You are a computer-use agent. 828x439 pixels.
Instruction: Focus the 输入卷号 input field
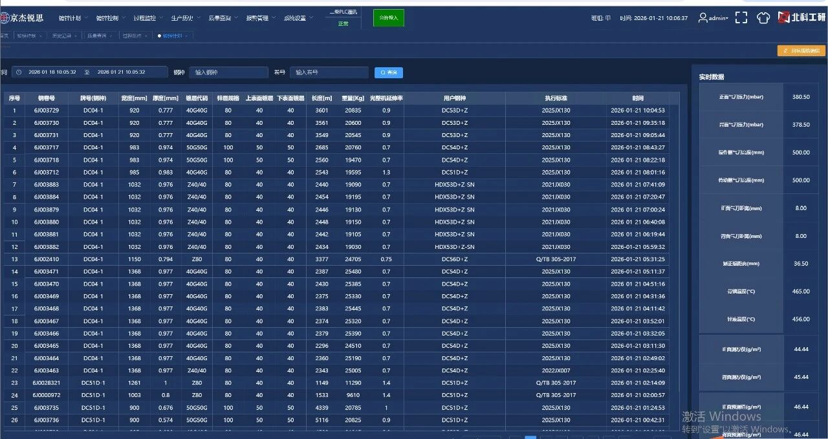coord(329,72)
